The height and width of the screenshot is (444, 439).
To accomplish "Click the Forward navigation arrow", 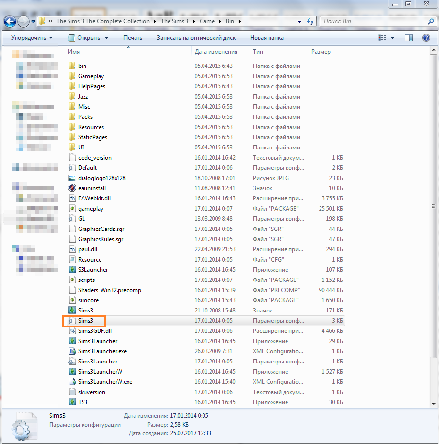I will (23, 21).
